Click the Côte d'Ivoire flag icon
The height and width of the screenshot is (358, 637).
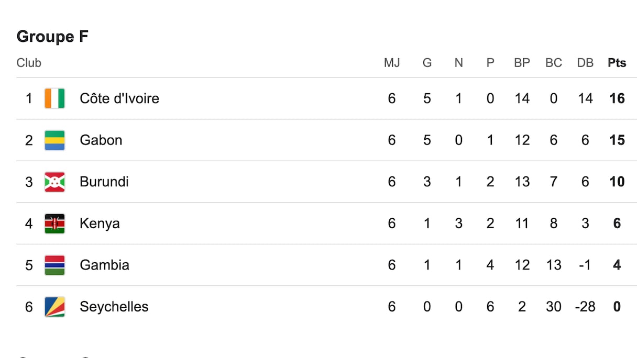click(54, 98)
